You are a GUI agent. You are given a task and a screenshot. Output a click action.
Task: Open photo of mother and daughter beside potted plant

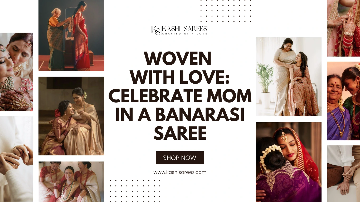click(289, 77)
